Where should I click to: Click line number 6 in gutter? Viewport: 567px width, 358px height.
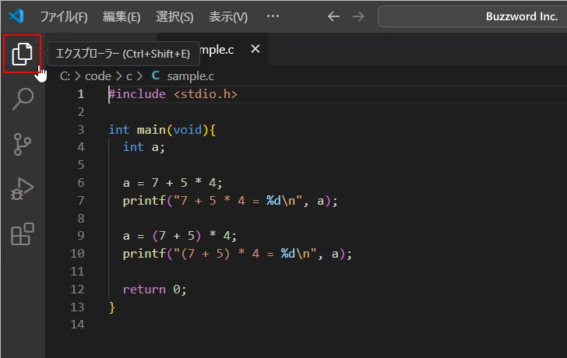pyautogui.click(x=81, y=183)
